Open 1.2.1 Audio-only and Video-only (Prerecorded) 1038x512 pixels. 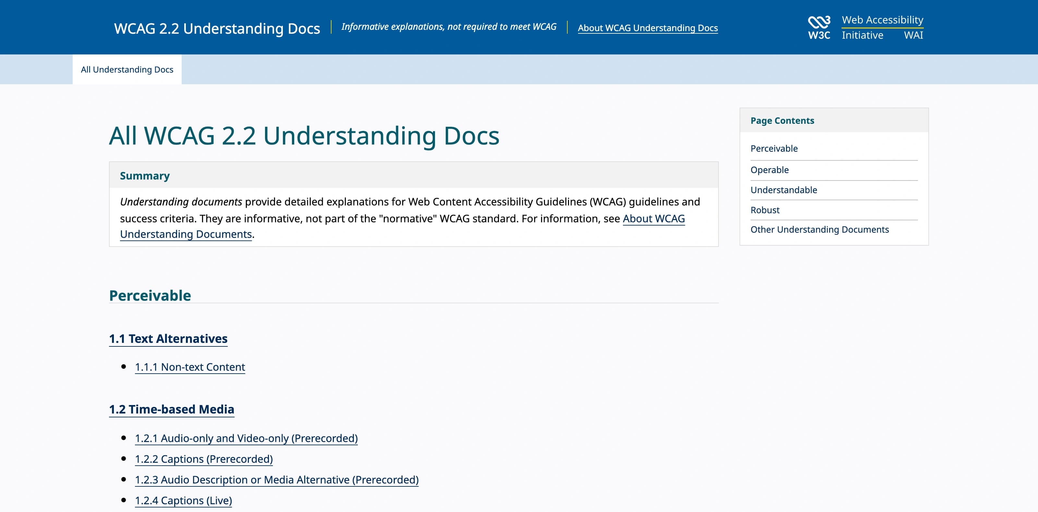coord(246,438)
